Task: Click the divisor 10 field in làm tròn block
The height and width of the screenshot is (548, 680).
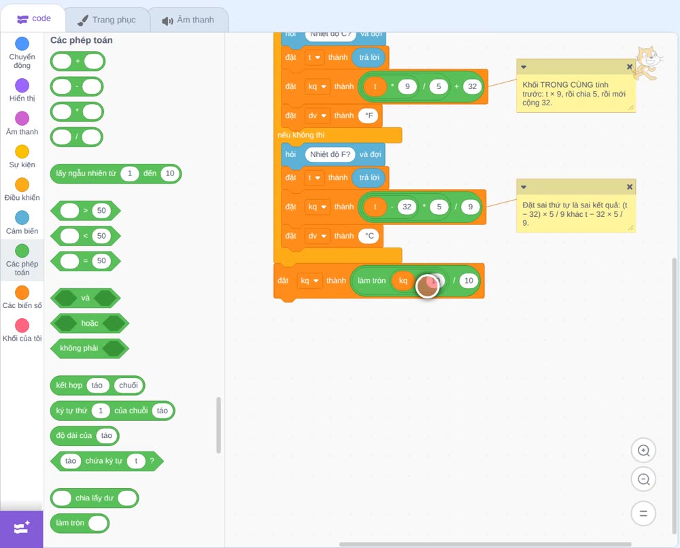Action: point(469,281)
